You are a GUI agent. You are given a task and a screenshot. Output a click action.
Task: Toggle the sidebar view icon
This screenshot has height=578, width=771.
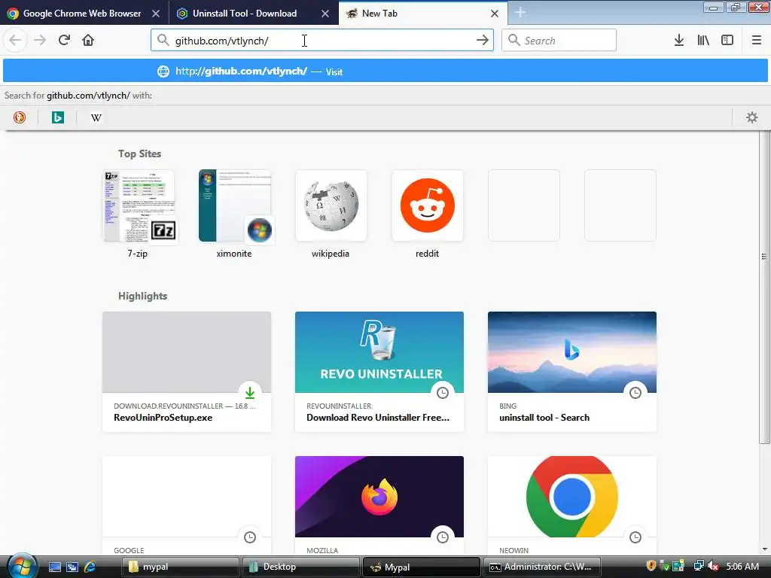[727, 40]
